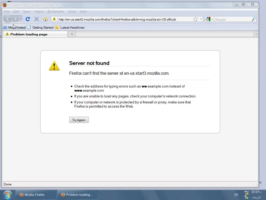The image size is (266, 200).
Task: Bookmark this page with the star
Action: coord(196,19)
